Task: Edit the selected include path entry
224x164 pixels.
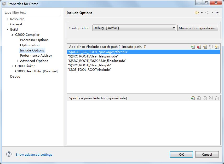Action: pos(205,47)
